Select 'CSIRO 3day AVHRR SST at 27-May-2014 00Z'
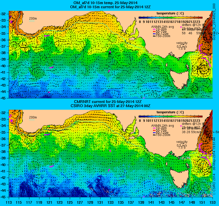 coord(110,106)
